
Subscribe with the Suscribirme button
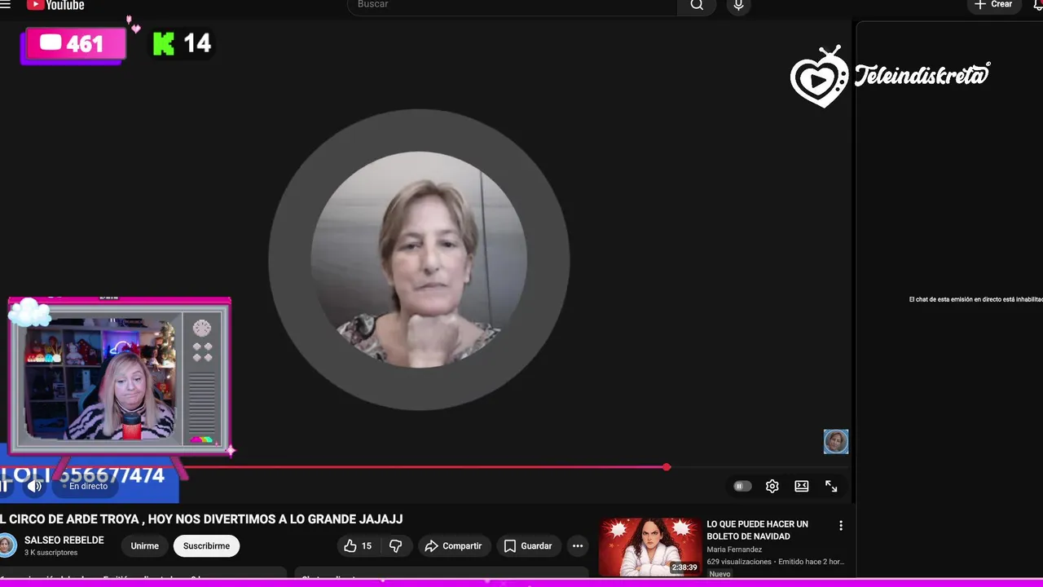(x=206, y=546)
